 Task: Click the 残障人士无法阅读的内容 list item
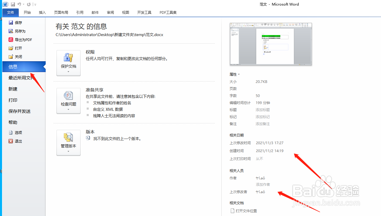click(114, 116)
